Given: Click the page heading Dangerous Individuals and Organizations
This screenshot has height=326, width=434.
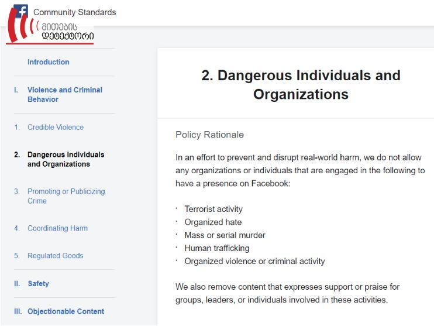Looking at the screenshot, I should click(301, 84).
